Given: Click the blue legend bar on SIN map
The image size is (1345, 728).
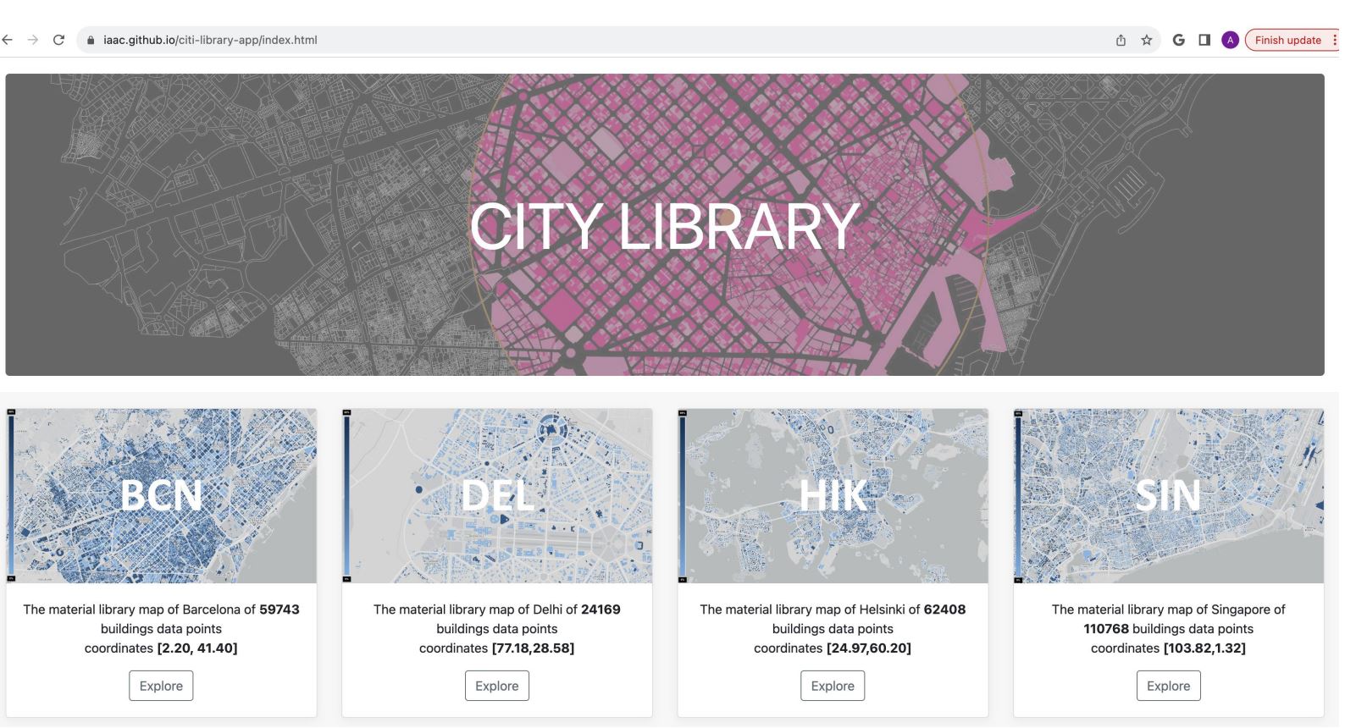Looking at the screenshot, I should tap(1019, 496).
